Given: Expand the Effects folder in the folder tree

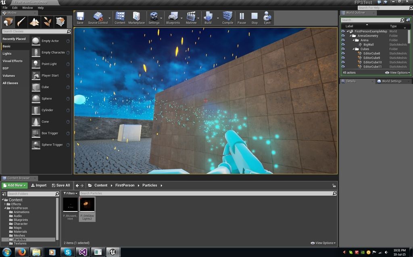Looking at the screenshot, I should (x=5, y=204).
